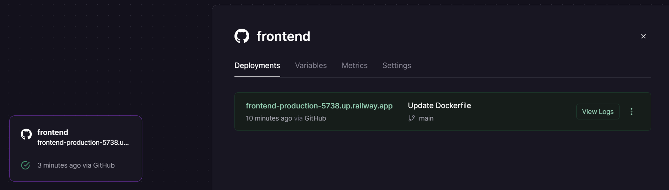Go to the Settings tab

[397, 65]
